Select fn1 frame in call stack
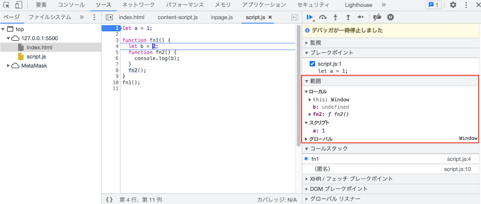The height and width of the screenshot is (204, 481). [x=391, y=159]
